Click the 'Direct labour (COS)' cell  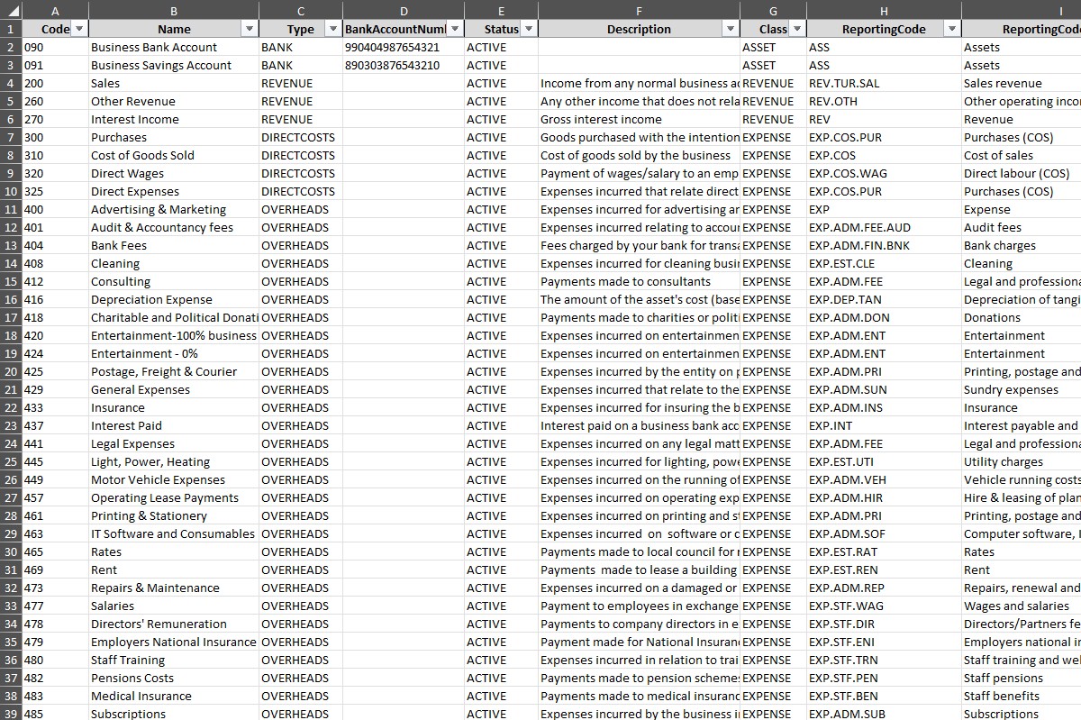[1022, 173]
